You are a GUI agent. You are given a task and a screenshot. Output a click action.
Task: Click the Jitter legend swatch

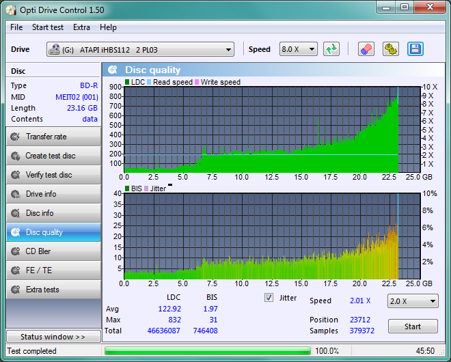(146, 189)
